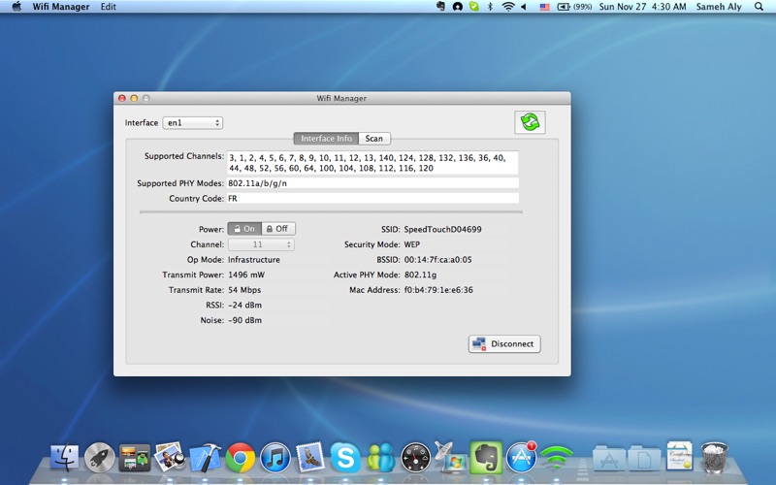Open Wifi Manager green signal dock icon
This screenshot has width=776, height=485.
[556, 457]
